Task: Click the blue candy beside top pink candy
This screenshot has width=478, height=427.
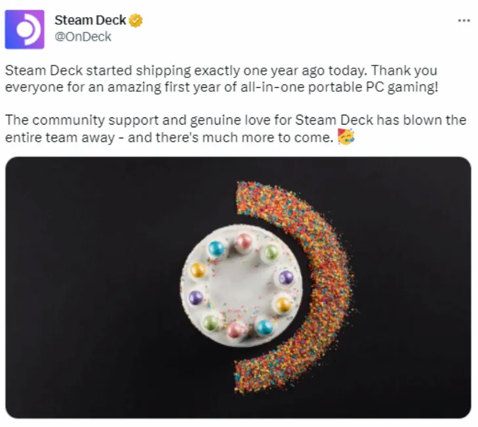Action: 216,249
